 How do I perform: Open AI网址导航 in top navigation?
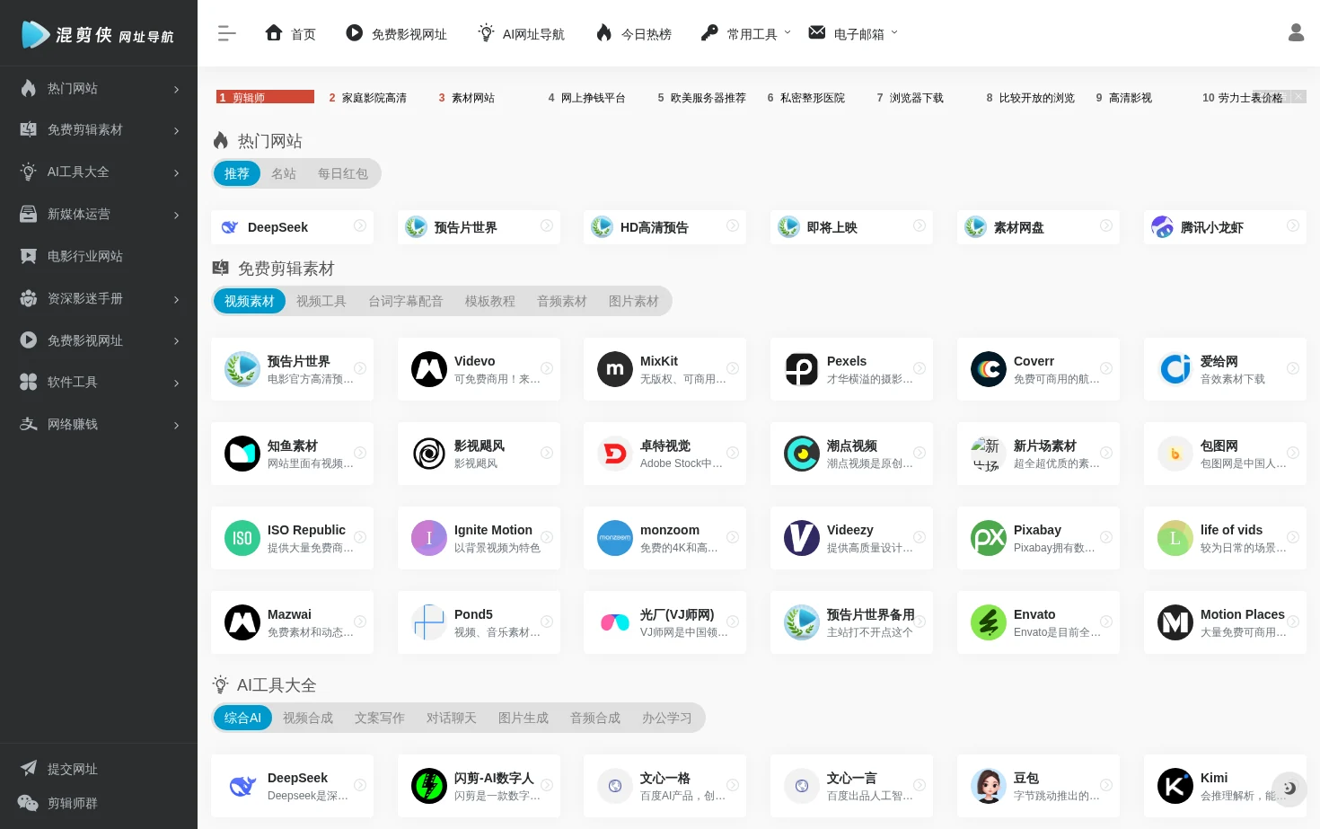[521, 33]
